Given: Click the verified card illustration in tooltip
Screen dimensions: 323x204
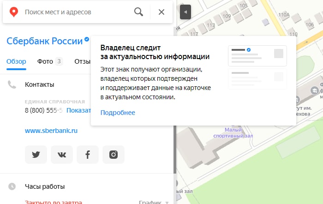Looking at the screenshot, I should click(257, 56).
